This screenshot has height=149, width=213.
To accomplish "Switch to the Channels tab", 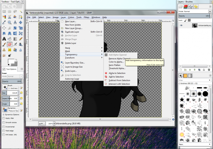I will 186,7.
